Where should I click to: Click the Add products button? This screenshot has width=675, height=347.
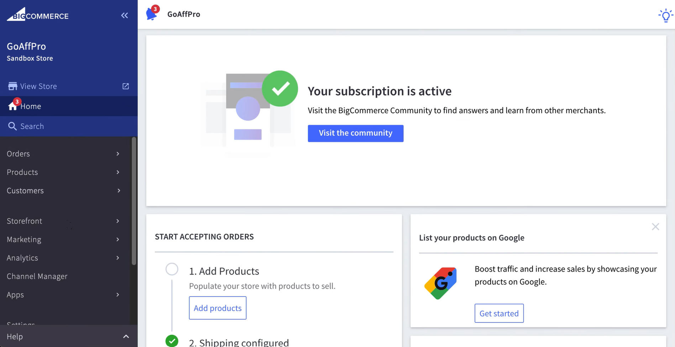point(218,308)
